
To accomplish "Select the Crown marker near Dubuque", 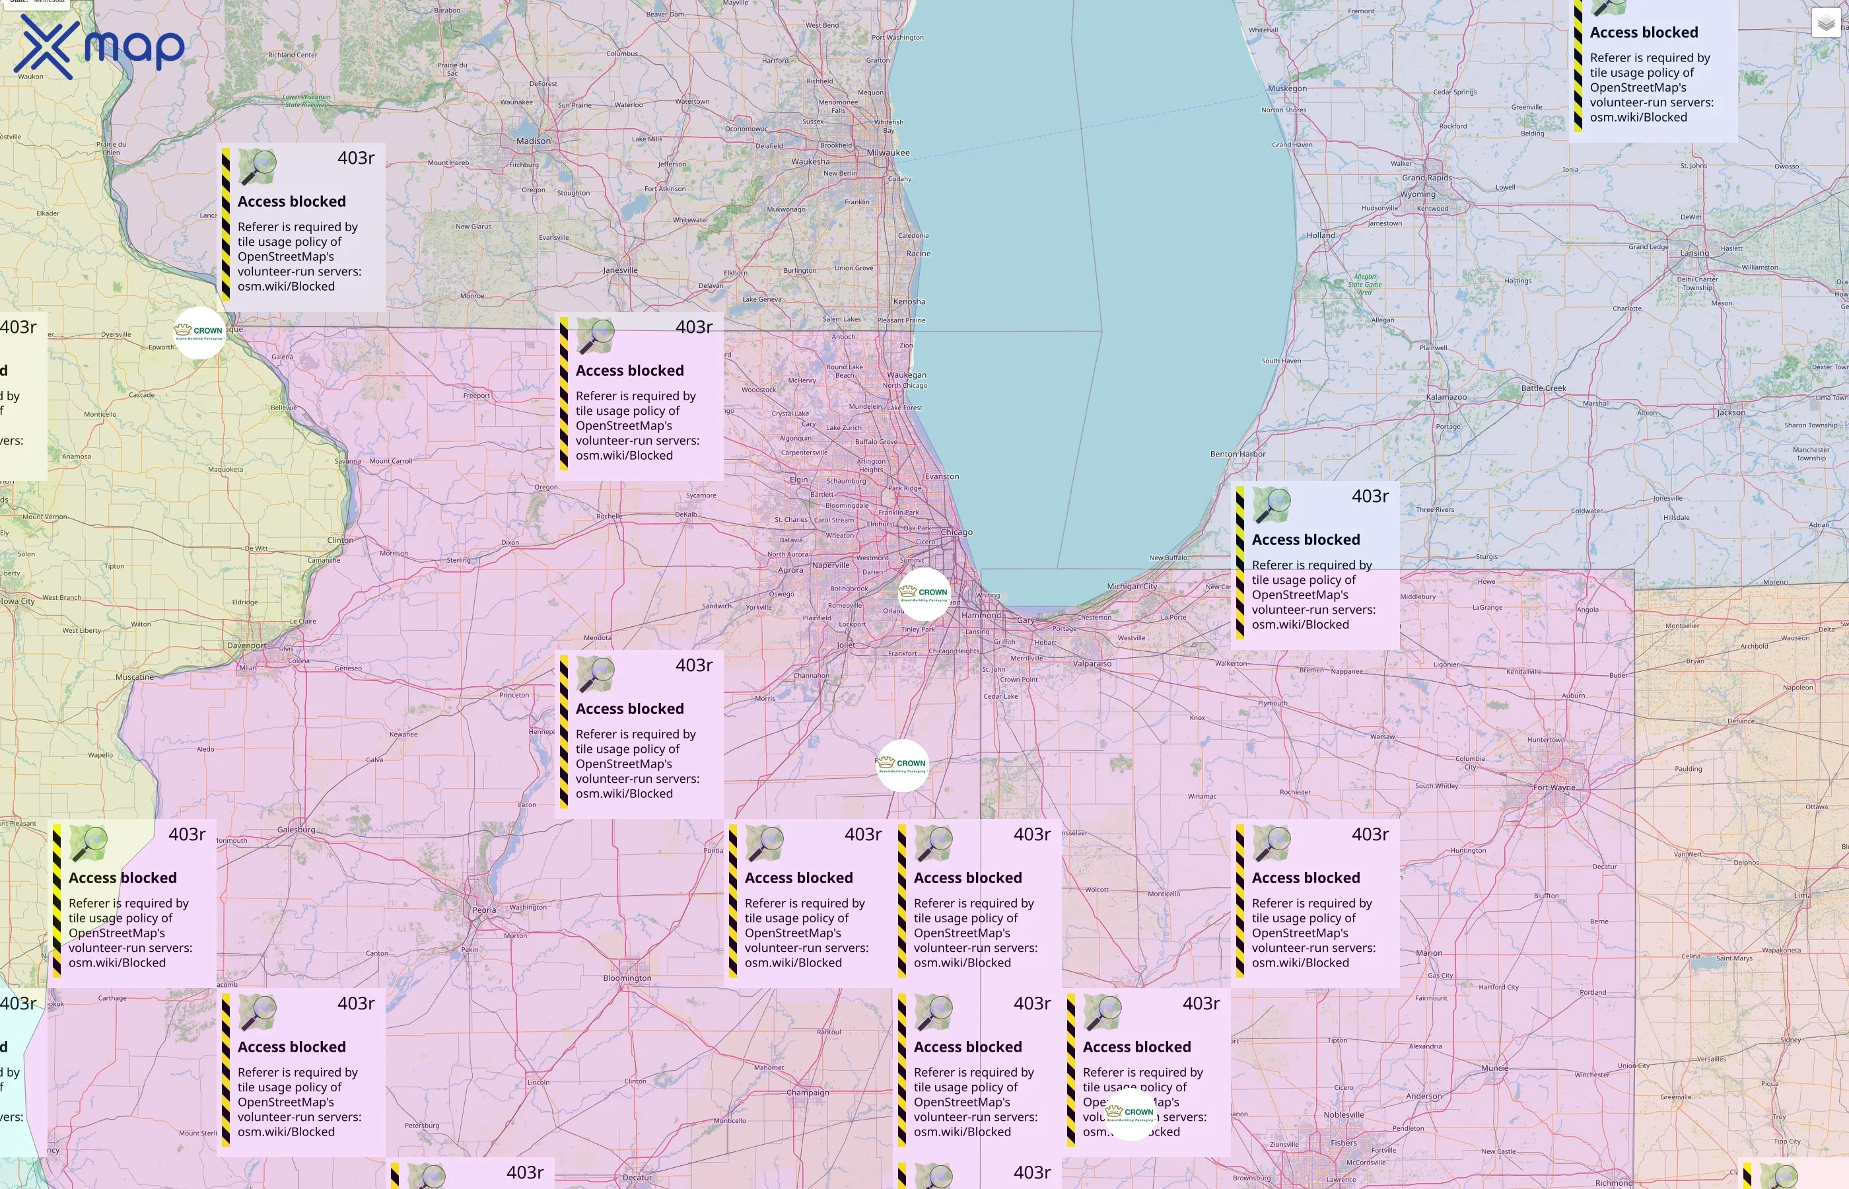I will click(x=200, y=333).
